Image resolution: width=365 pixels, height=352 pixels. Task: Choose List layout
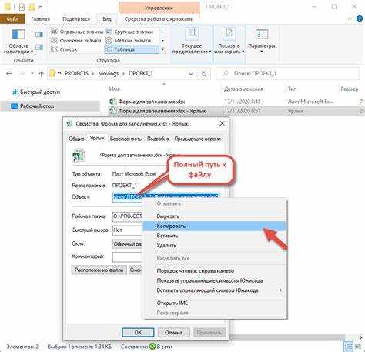[x=64, y=49]
